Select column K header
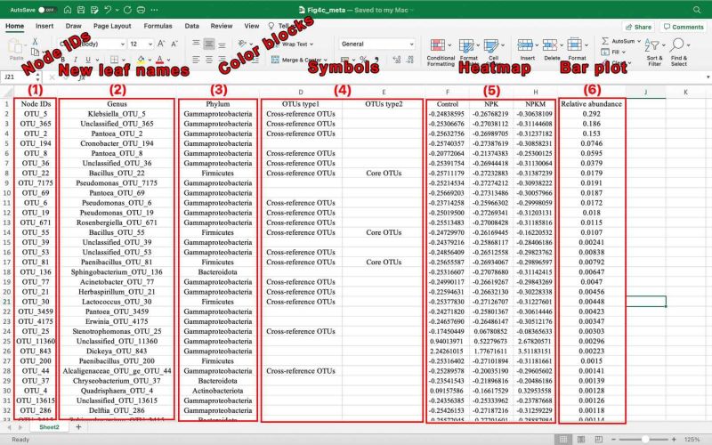Screen dimensions: 712x445 pos(685,93)
